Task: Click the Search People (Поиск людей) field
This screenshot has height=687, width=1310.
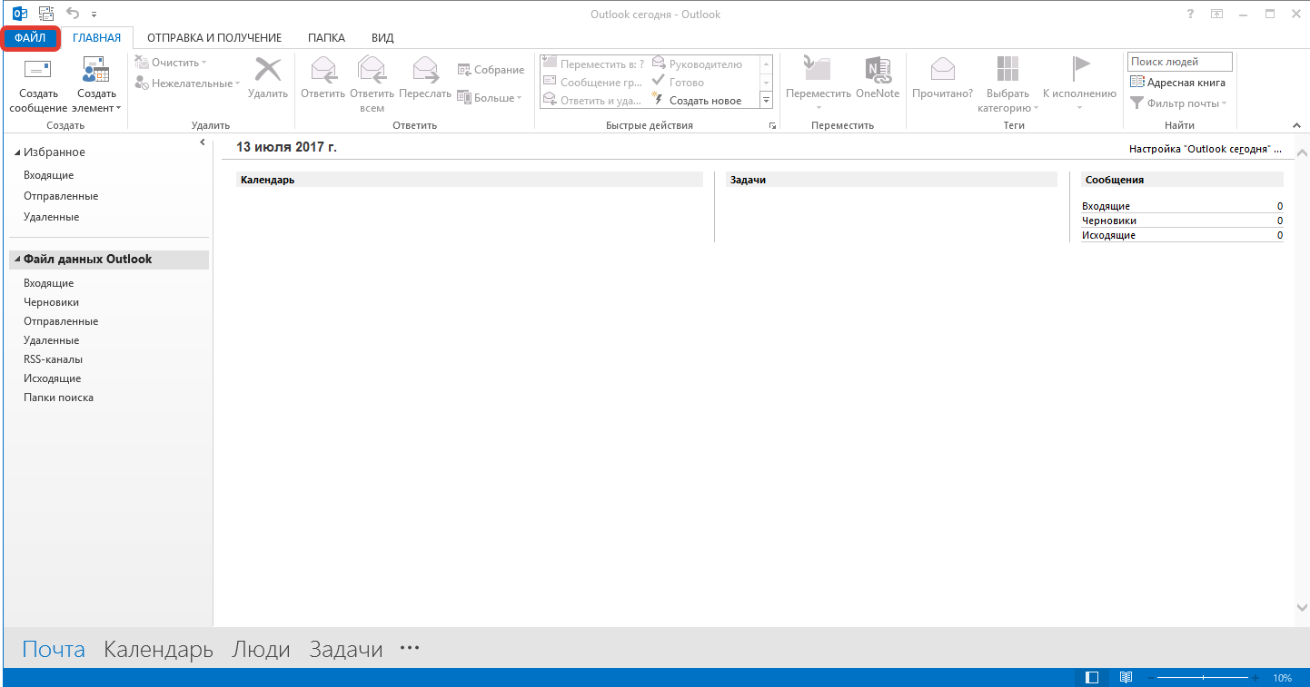Action: pyautogui.click(x=1180, y=62)
